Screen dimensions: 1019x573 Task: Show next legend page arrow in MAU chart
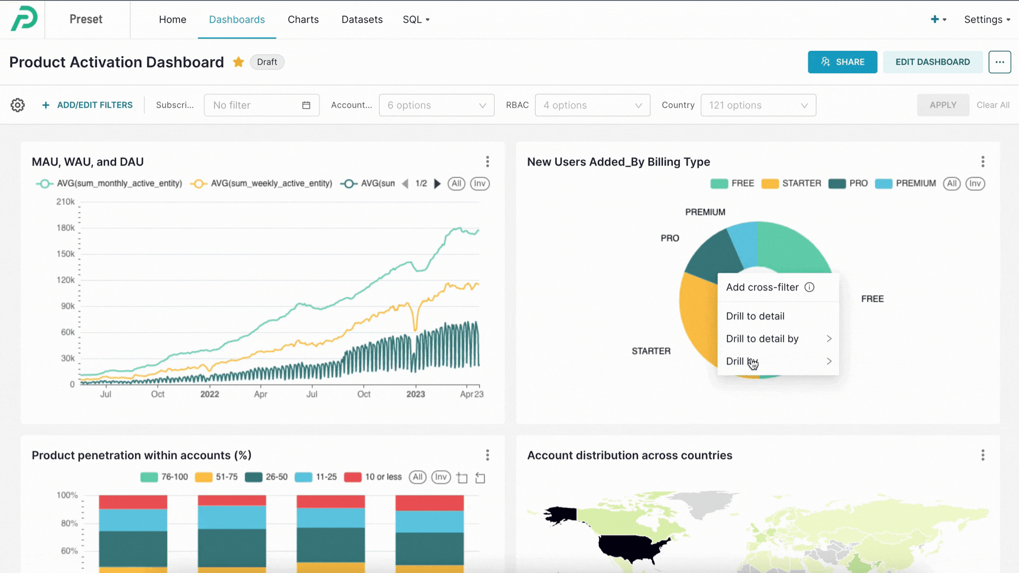(x=437, y=184)
